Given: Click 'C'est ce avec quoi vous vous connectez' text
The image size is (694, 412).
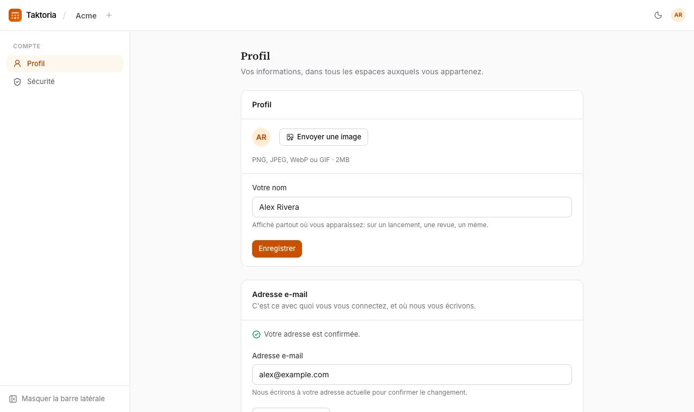Looking at the screenshot, I should pos(364,306).
